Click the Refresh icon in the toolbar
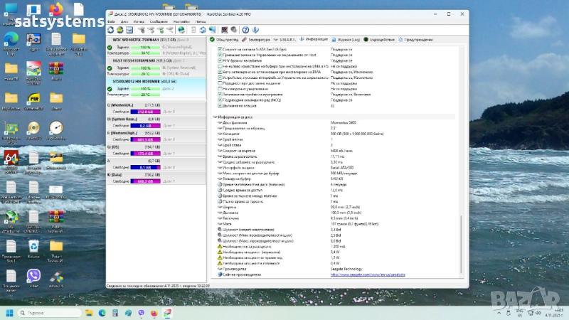 click(x=112, y=29)
